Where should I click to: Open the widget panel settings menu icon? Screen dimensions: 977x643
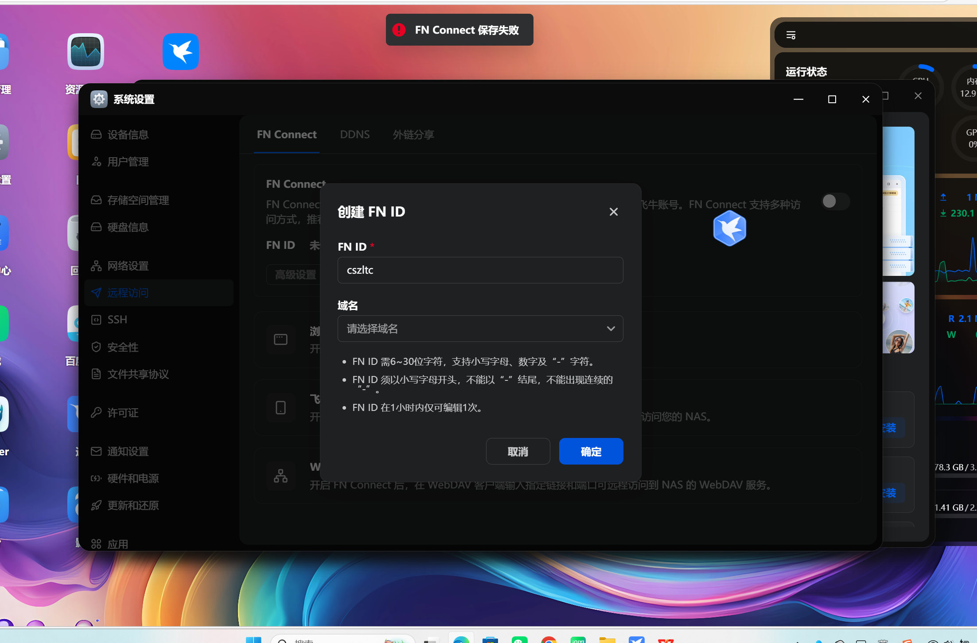pyautogui.click(x=791, y=35)
